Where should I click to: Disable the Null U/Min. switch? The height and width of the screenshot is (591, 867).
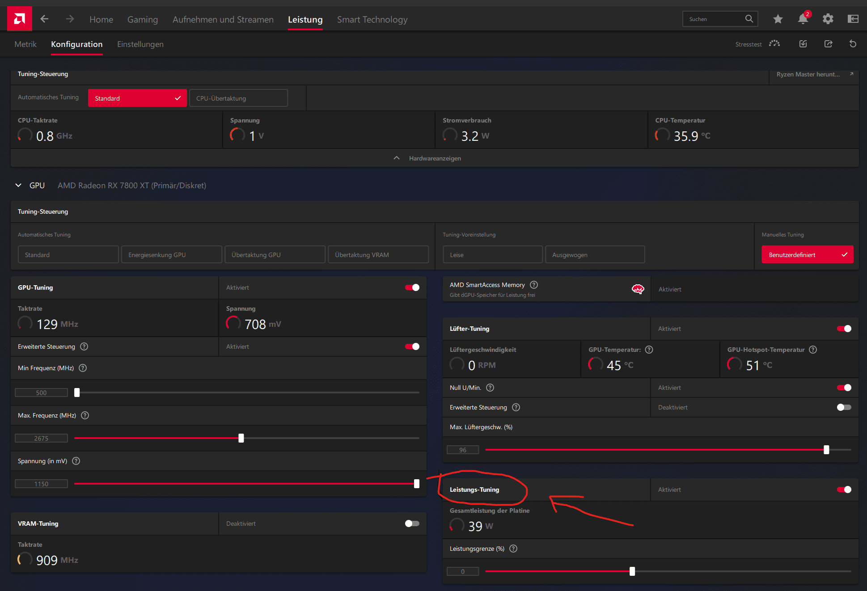pyautogui.click(x=844, y=388)
